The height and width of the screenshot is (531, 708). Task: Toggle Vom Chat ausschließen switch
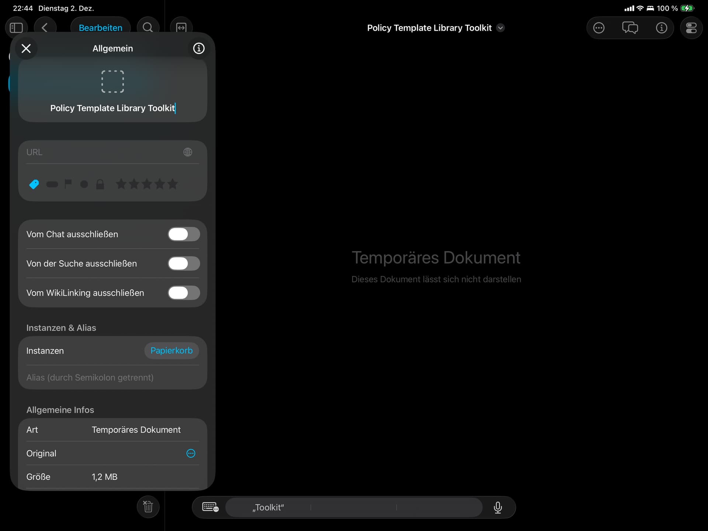[x=184, y=234]
